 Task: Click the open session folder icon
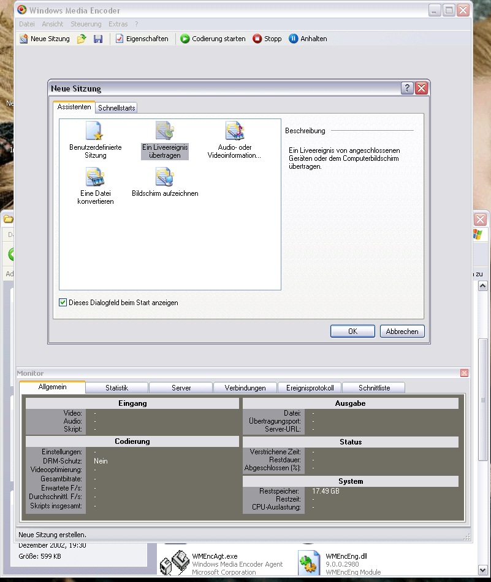[x=82, y=39]
